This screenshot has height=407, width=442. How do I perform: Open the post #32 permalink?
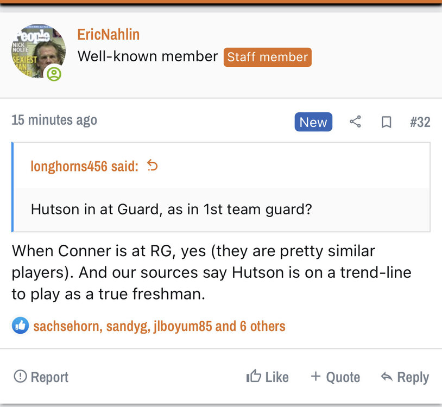[x=420, y=122]
